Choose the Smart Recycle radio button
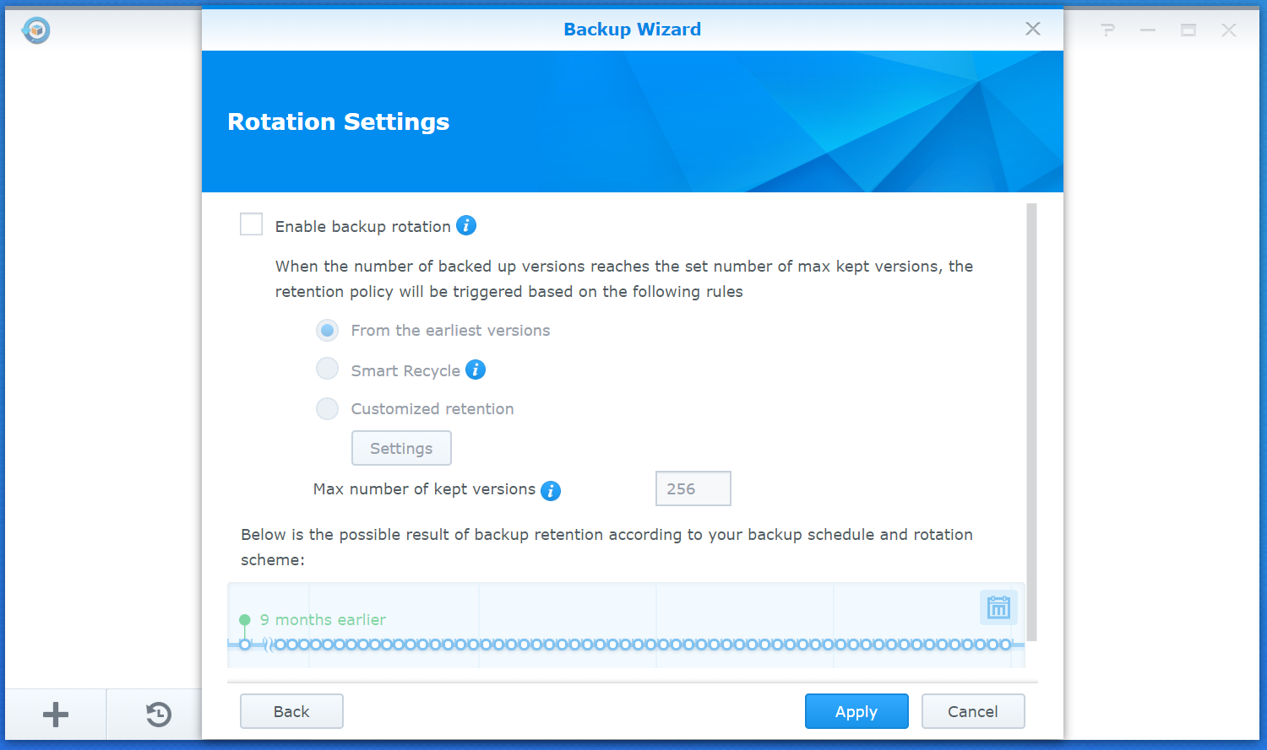Image resolution: width=1267 pixels, height=750 pixels. 328,369
